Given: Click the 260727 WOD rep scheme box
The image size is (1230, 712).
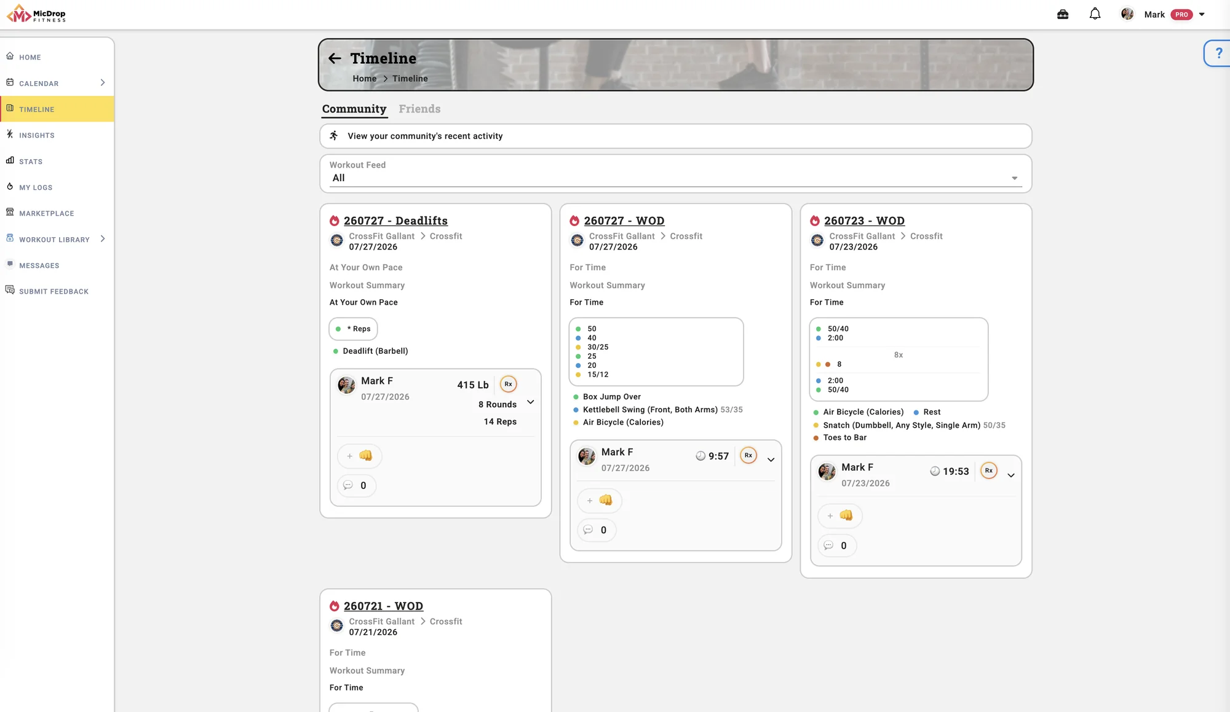Looking at the screenshot, I should pos(656,351).
